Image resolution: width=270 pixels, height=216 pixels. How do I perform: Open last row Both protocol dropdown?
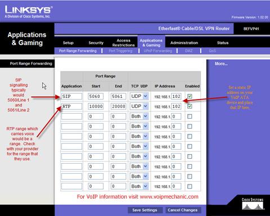tap(139, 186)
